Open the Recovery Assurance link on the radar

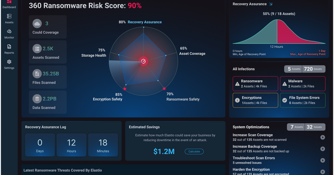(x=144, y=22)
